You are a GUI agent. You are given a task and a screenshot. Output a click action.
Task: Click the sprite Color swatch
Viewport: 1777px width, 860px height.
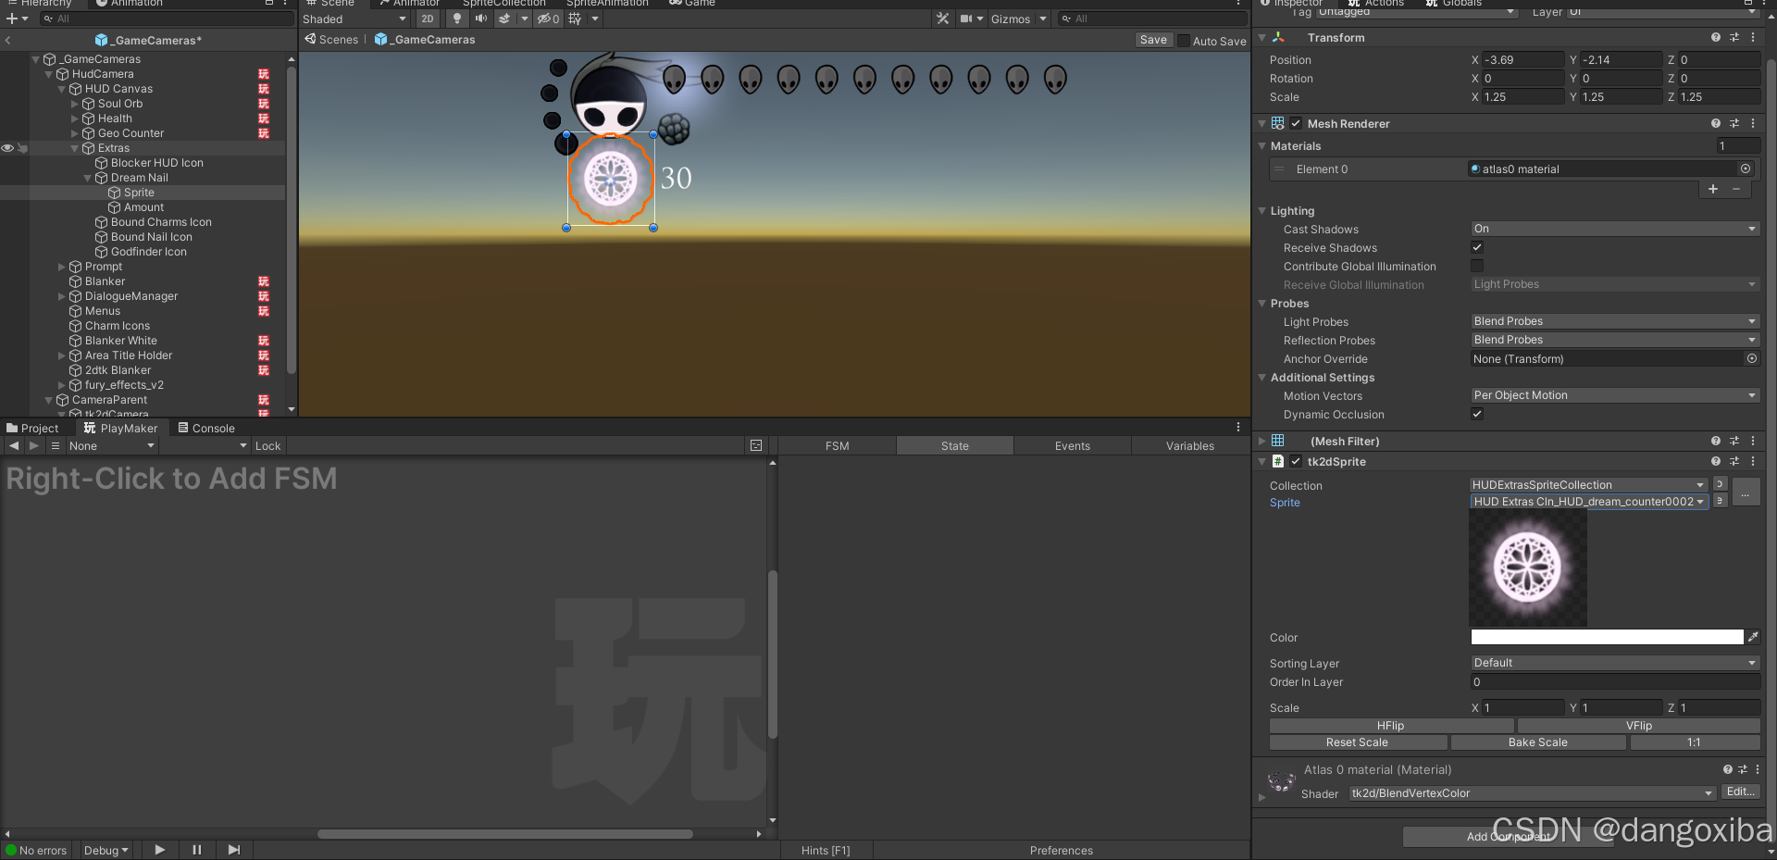[x=1607, y=637]
